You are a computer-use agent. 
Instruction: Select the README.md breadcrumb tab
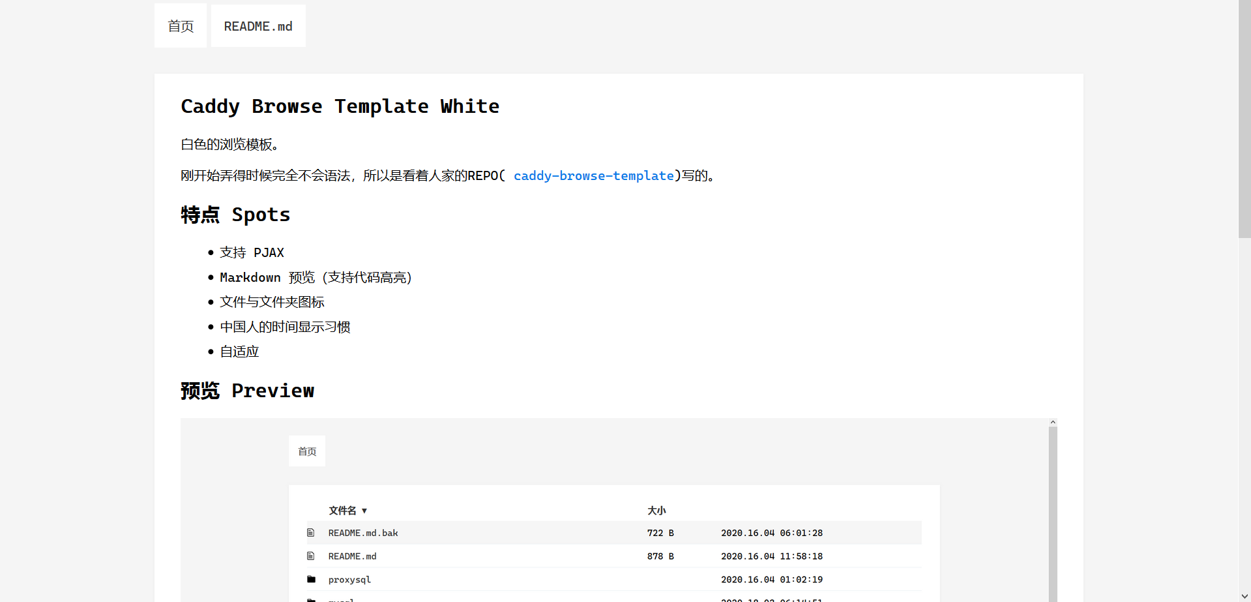pyautogui.click(x=258, y=25)
